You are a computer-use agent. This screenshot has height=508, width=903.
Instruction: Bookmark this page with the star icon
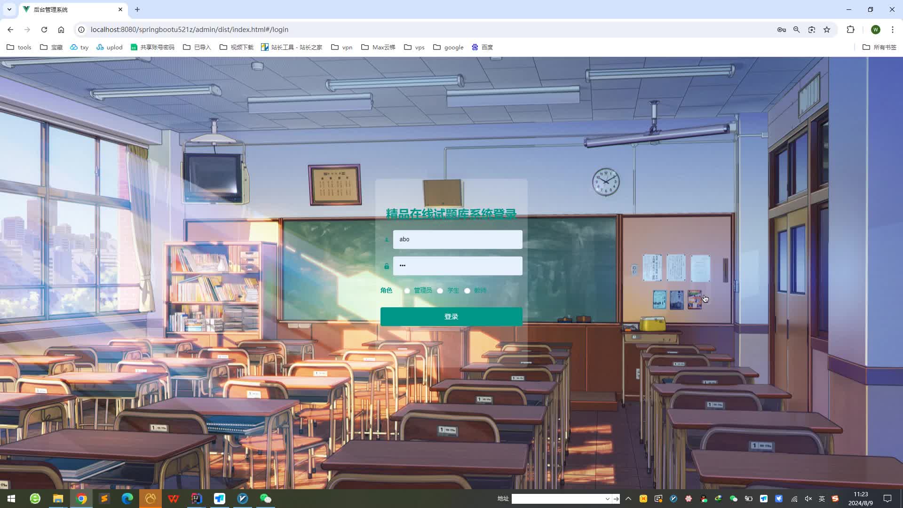(x=827, y=30)
